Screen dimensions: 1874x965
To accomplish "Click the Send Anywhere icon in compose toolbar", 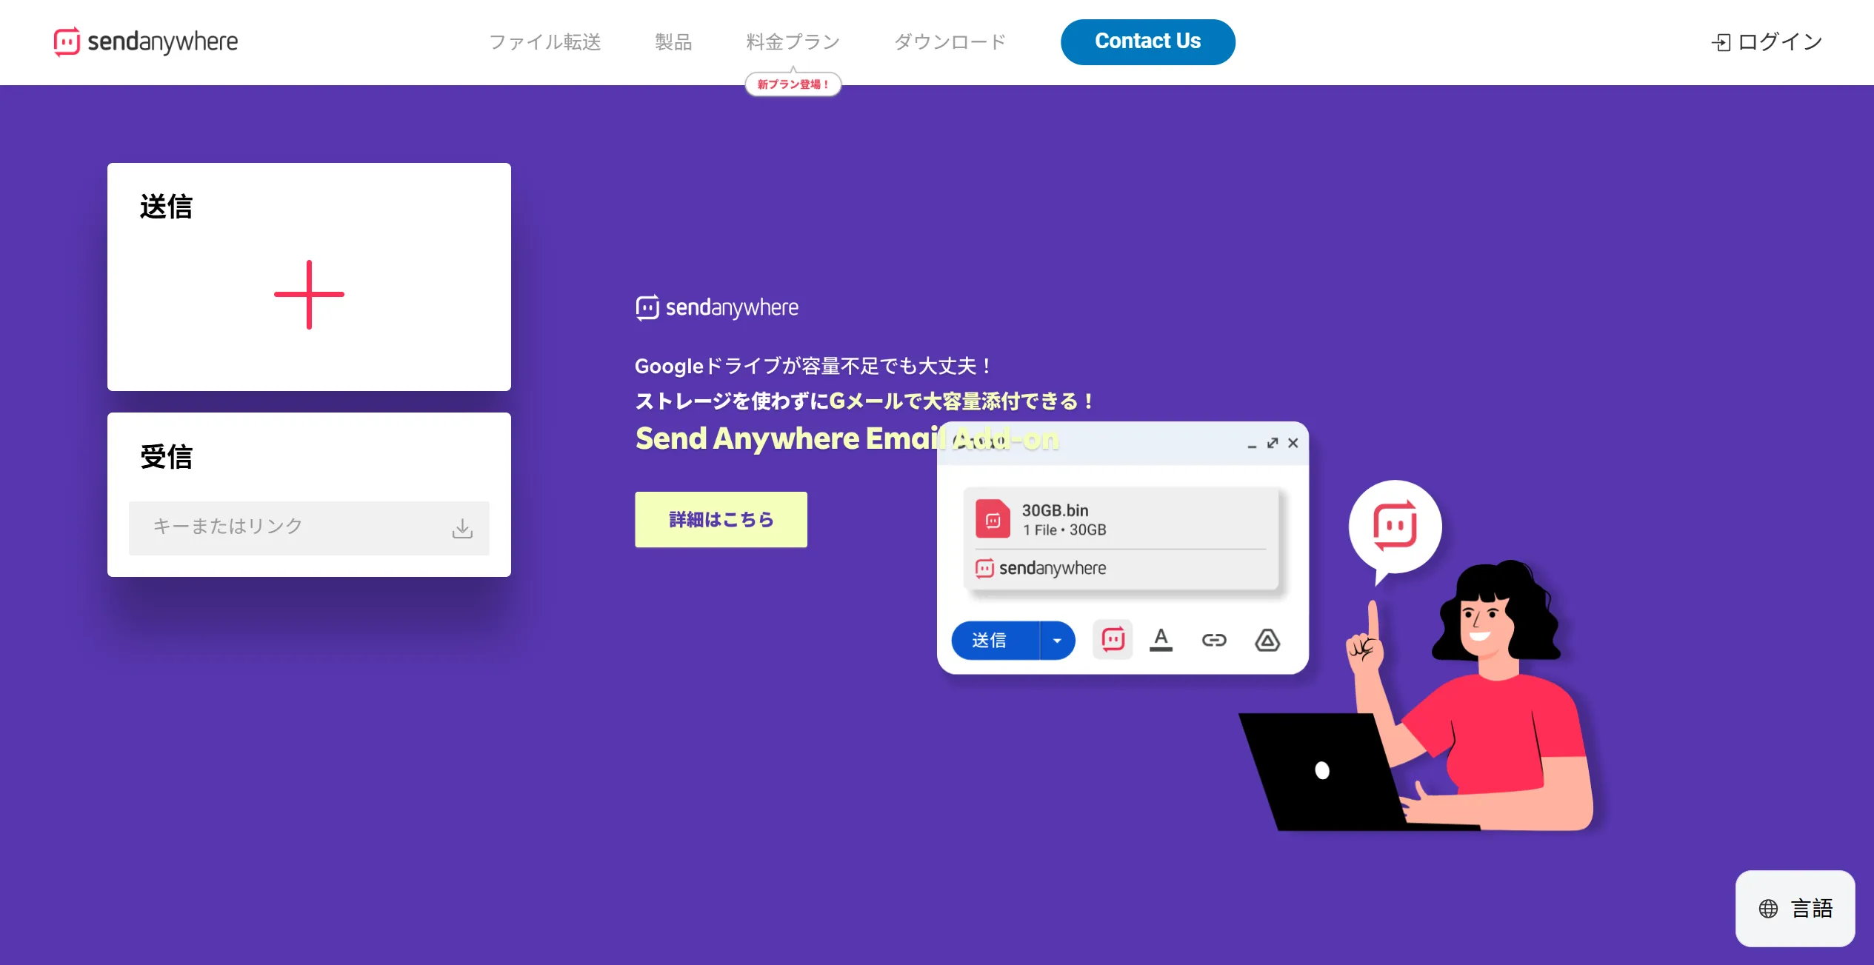I will [x=1113, y=639].
